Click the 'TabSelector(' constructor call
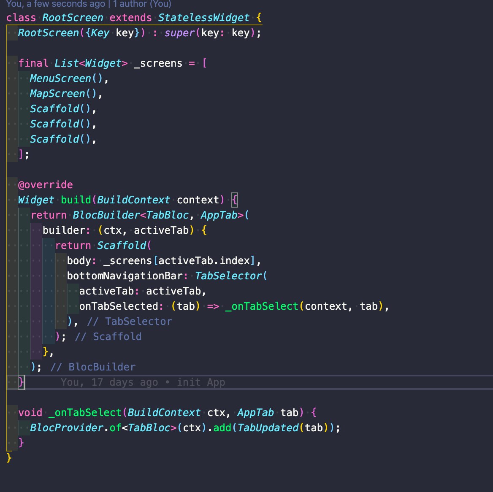 [x=231, y=276]
